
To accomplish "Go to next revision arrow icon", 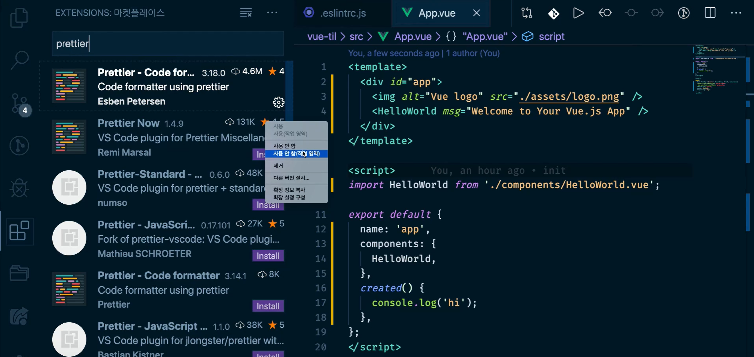I will point(657,13).
